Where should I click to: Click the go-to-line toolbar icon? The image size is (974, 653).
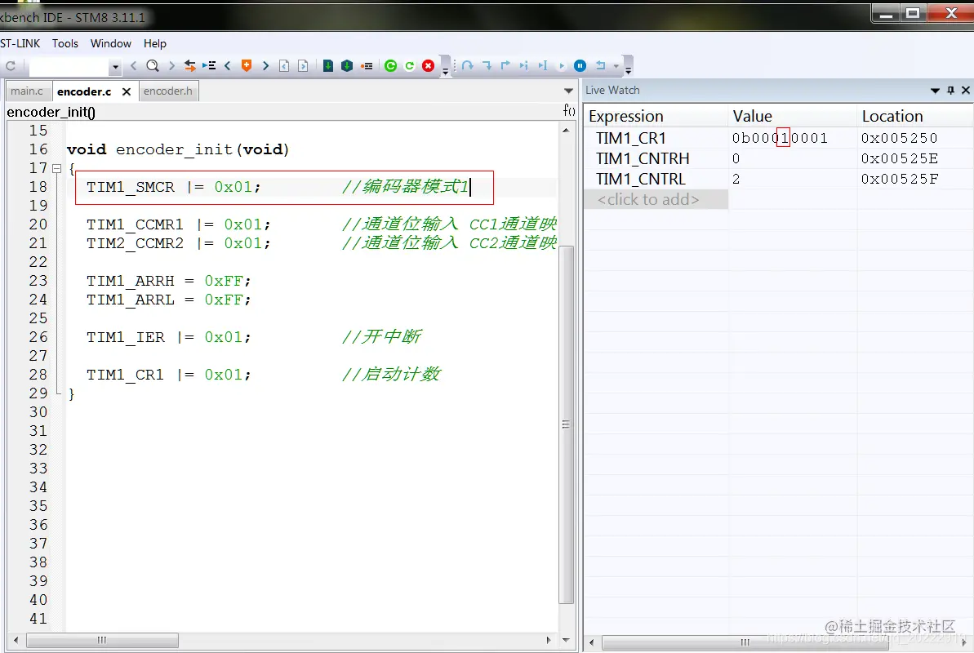click(x=209, y=66)
